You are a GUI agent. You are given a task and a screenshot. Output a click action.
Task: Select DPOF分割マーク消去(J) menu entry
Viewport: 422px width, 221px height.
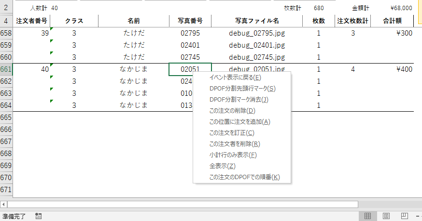(x=242, y=100)
